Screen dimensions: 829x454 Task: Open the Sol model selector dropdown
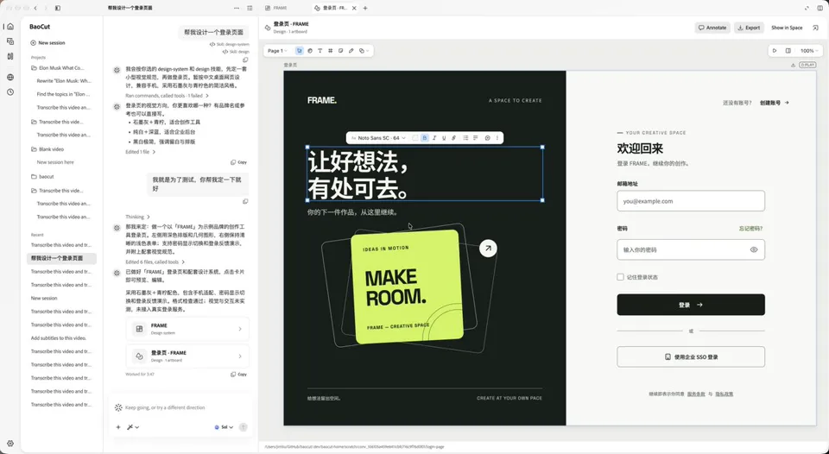[x=225, y=427]
